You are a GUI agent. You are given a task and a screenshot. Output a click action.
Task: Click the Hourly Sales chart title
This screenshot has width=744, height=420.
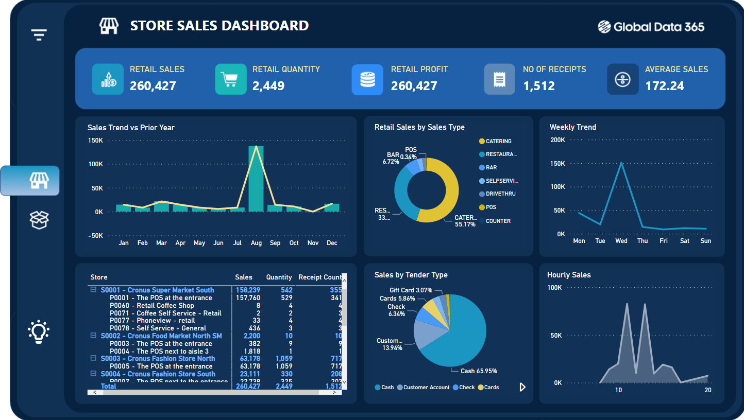point(569,275)
